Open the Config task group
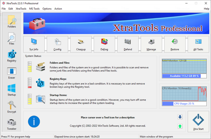This screenshot has height=139, width=211. click(57, 44)
